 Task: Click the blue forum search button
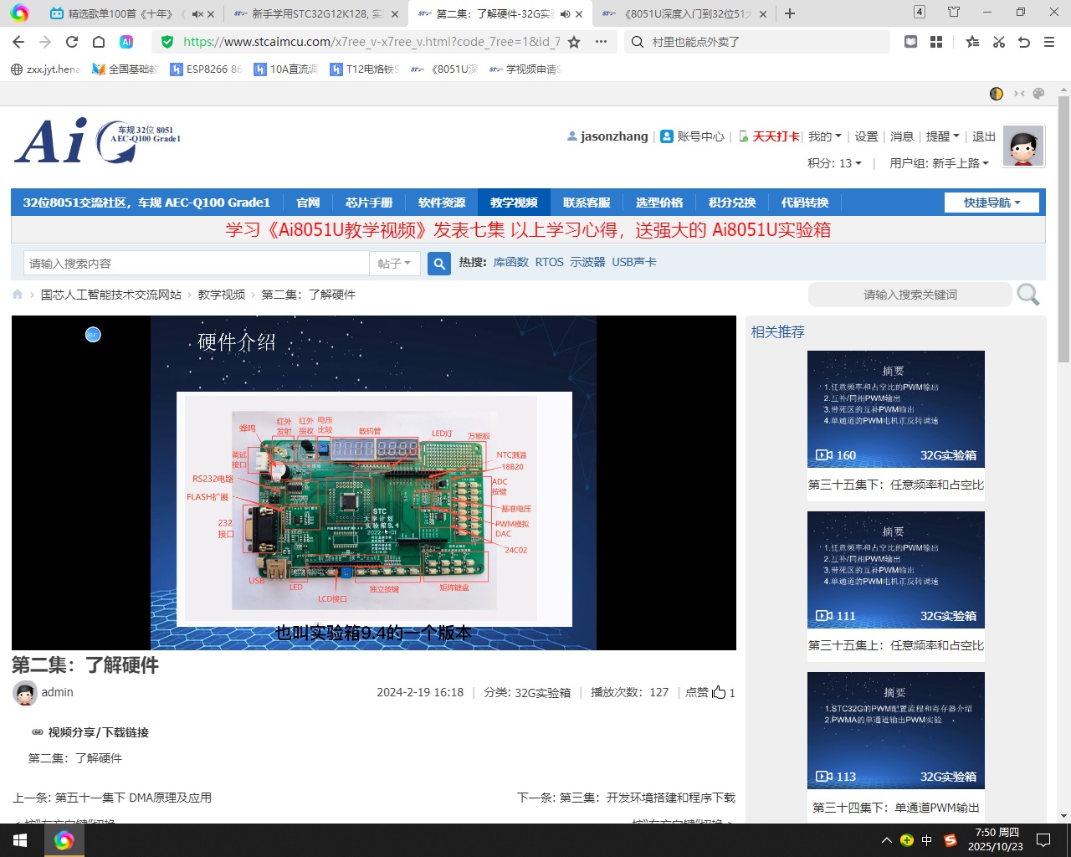click(x=439, y=264)
